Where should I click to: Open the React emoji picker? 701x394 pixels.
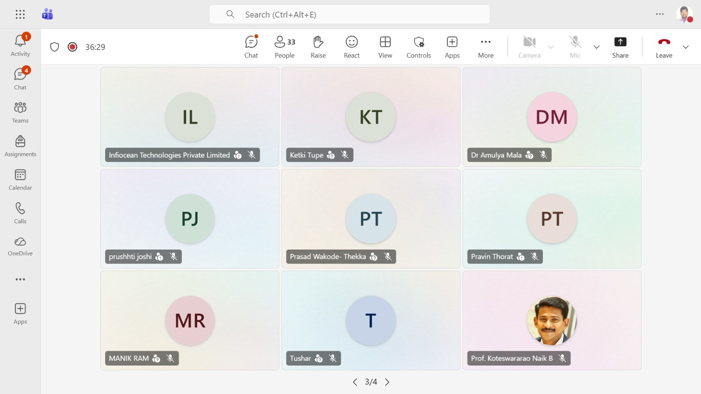click(351, 46)
